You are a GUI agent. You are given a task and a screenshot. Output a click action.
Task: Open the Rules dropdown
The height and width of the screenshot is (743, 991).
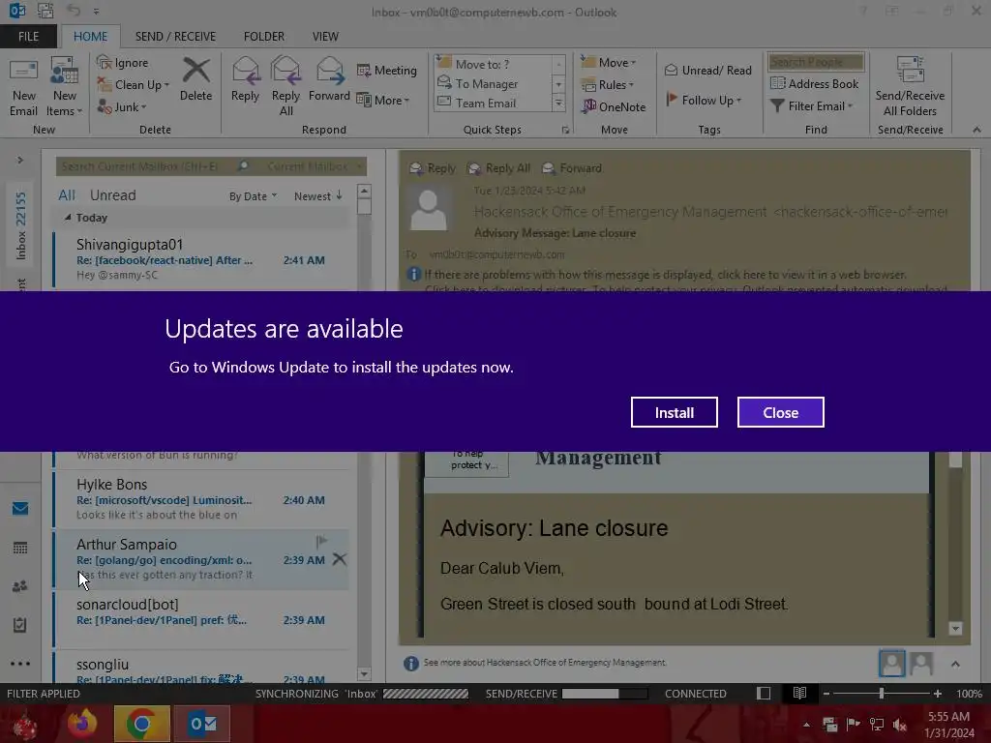[608, 85]
